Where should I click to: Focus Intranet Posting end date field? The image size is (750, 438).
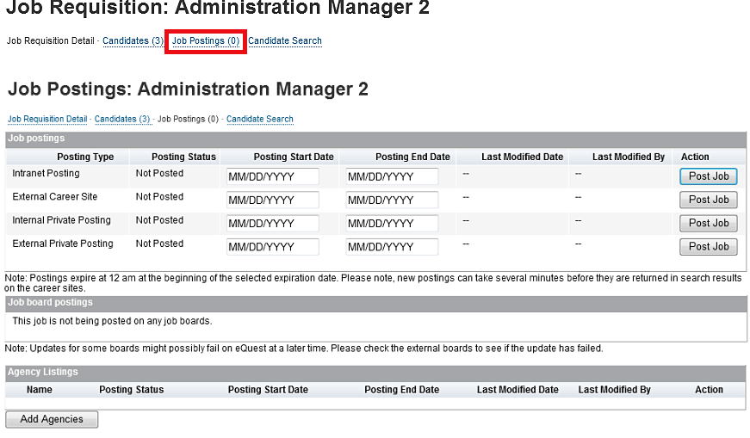392,176
